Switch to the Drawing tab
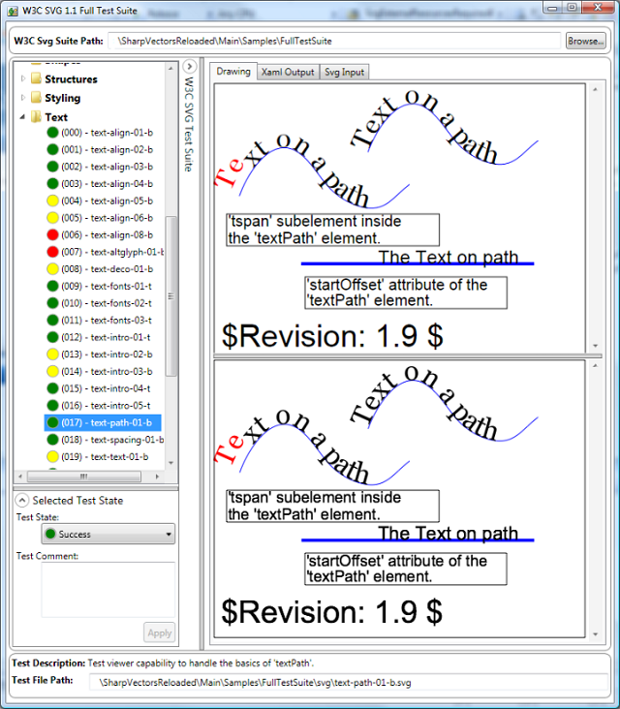 [233, 72]
